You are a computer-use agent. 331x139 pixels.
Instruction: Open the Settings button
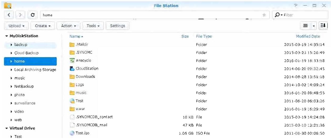pos(117,26)
